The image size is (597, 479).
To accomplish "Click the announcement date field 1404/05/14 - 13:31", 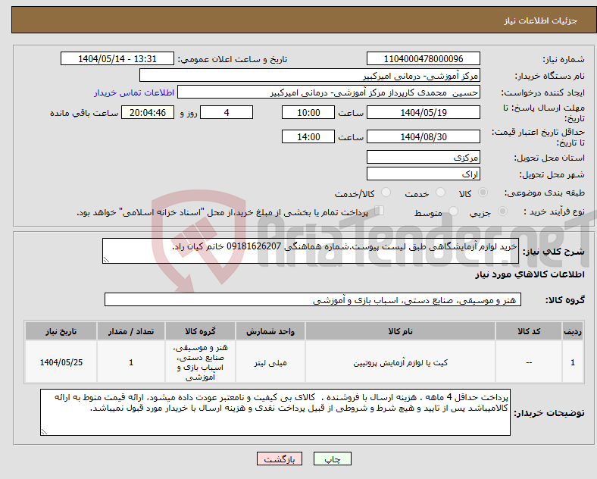I will (x=117, y=58).
